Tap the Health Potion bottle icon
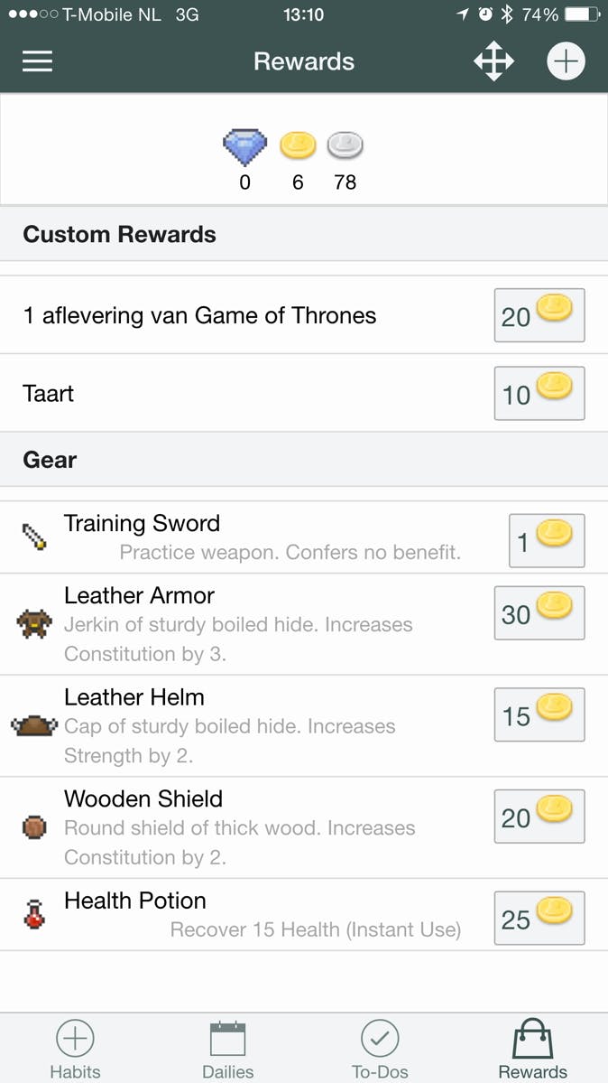Viewport: 608px width, 1083px height. 34,914
